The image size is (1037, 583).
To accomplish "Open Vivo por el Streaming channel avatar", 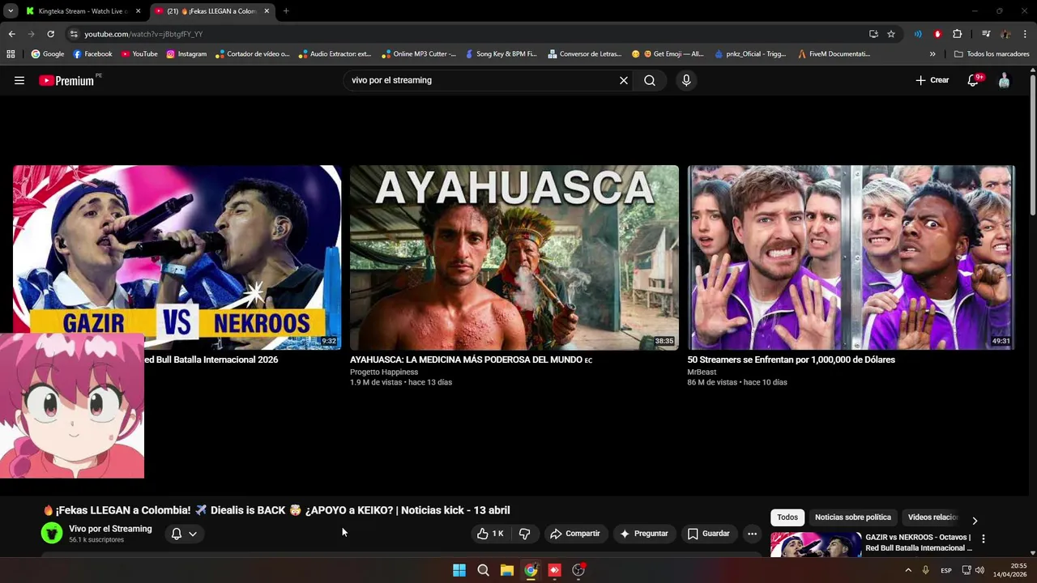I will pos(52,533).
